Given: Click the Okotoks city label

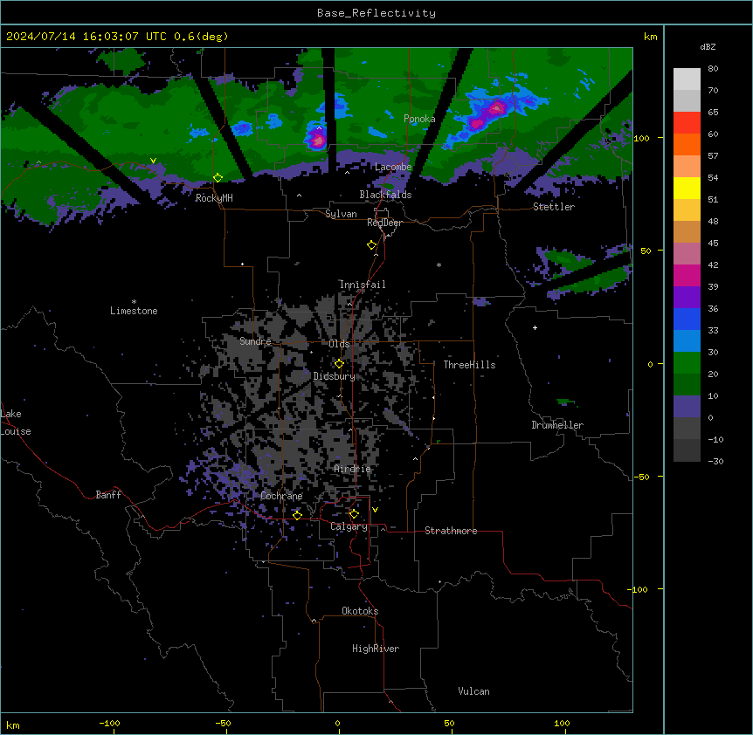Looking at the screenshot, I should [x=360, y=611].
